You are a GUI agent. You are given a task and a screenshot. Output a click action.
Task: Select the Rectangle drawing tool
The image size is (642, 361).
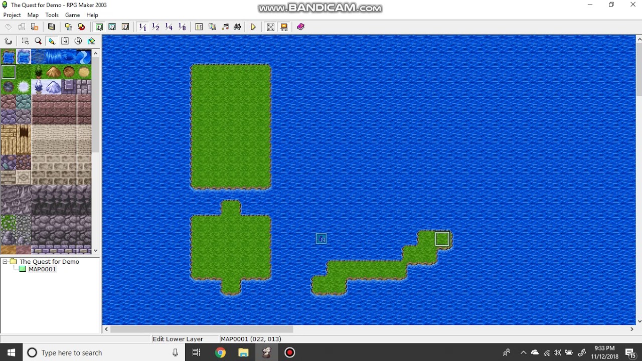pyautogui.click(x=65, y=41)
